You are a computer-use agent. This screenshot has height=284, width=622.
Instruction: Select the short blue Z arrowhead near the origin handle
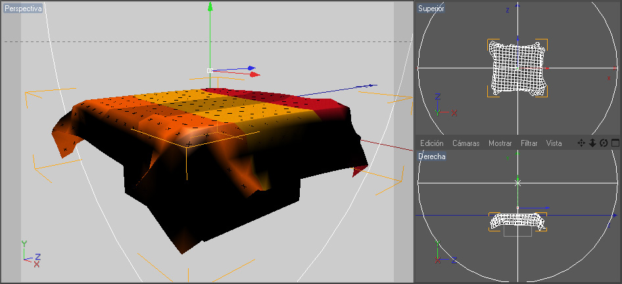252,68
